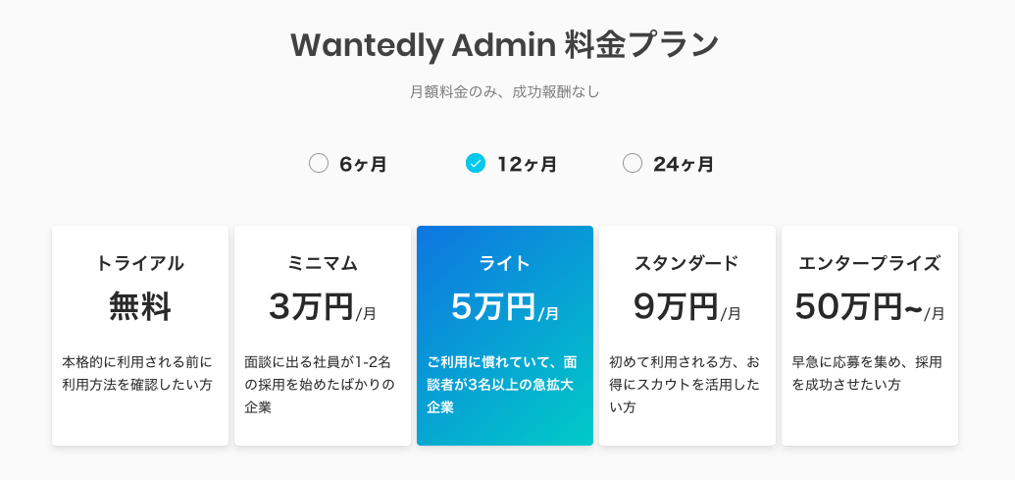Click the 3万円/月 price

pyautogui.click(x=323, y=307)
